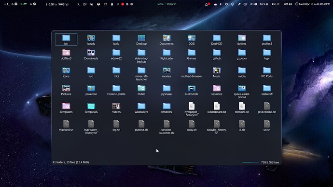
Task: Click the terminal launcher icon in the top bar
Action: [79, 4]
